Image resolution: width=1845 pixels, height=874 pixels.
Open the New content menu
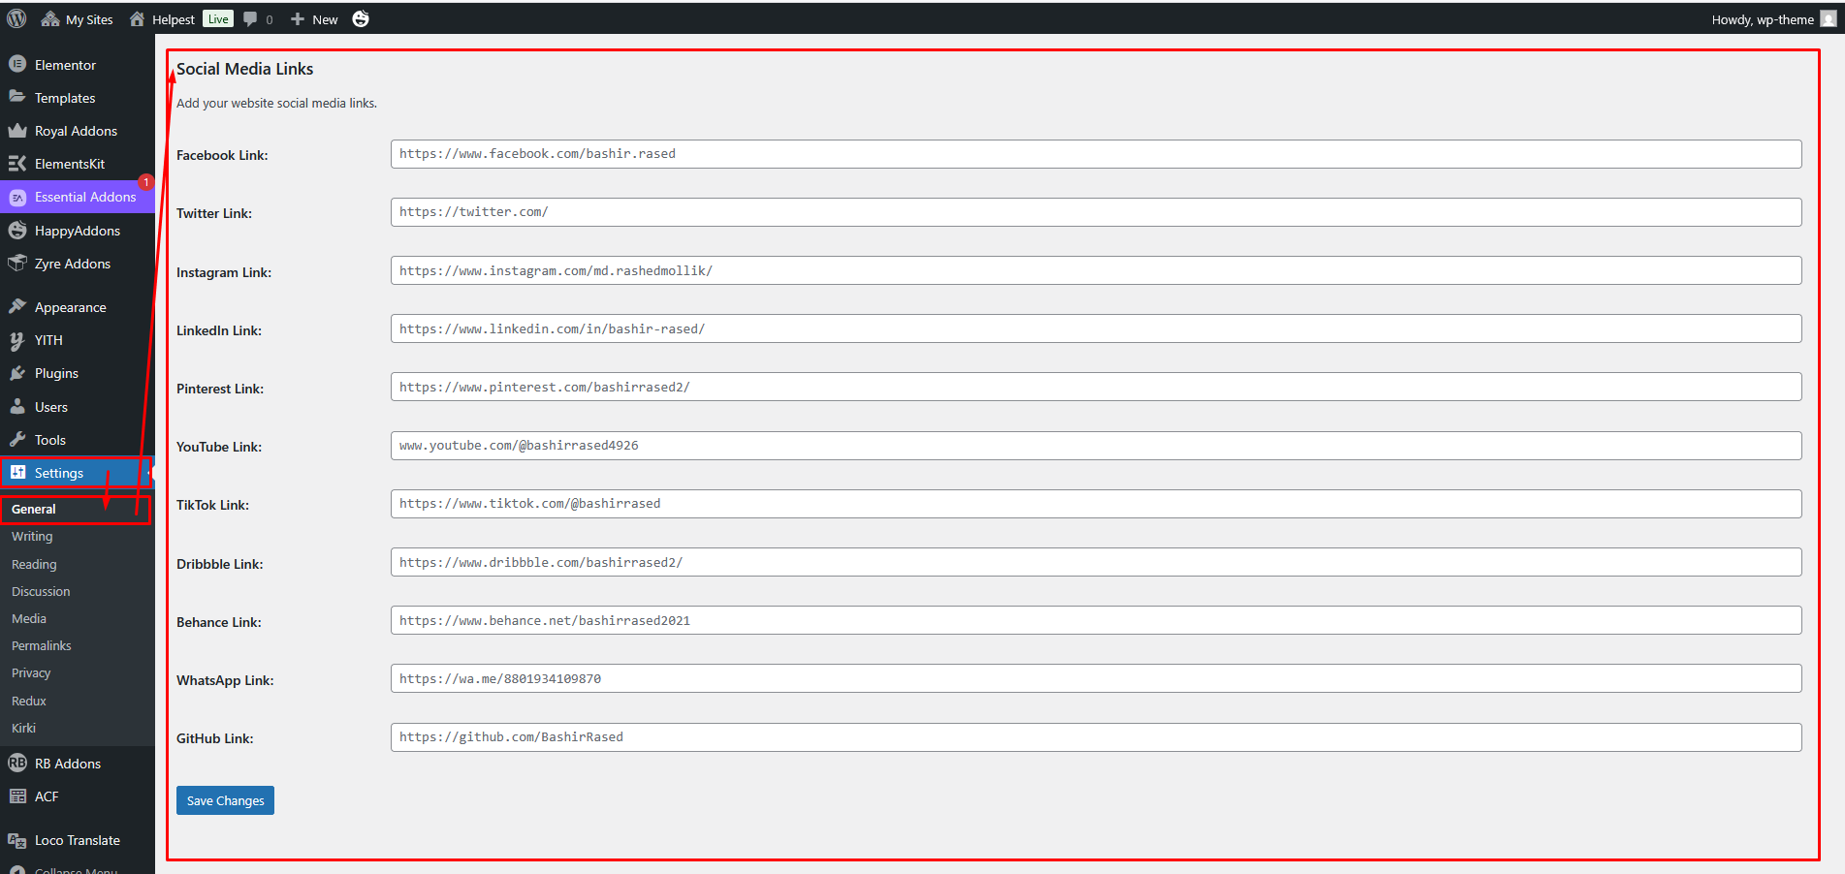(314, 19)
